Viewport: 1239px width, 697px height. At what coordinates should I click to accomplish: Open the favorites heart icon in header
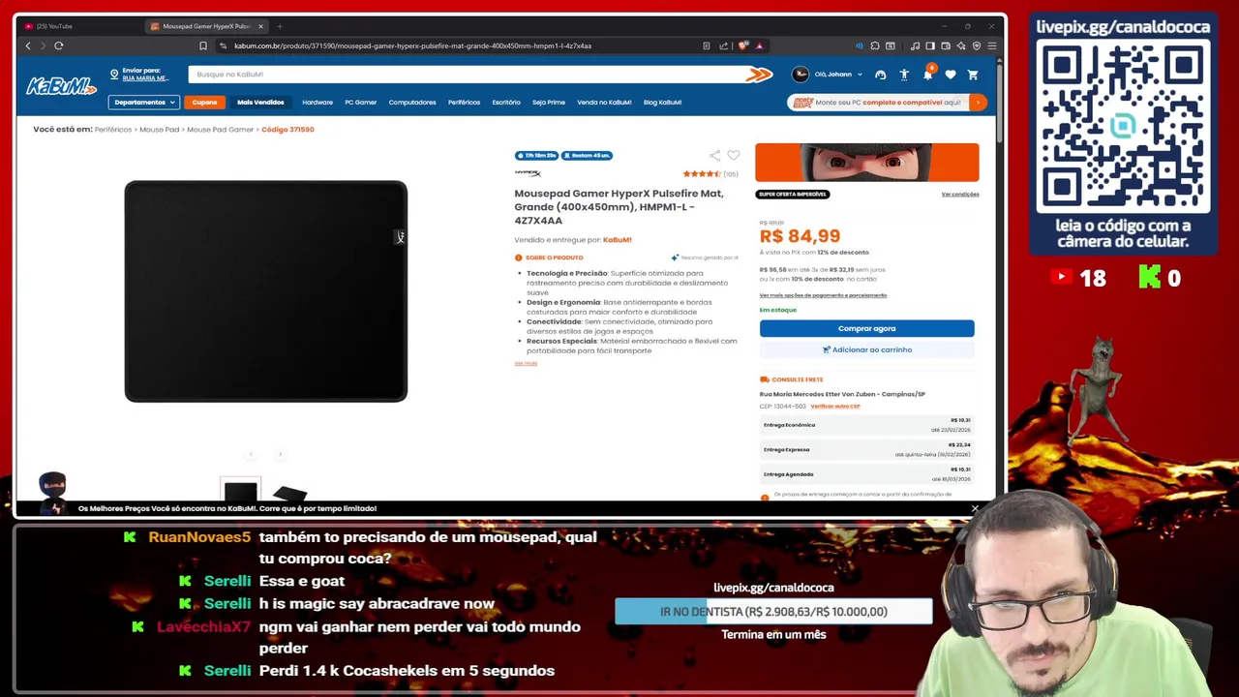coord(951,75)
